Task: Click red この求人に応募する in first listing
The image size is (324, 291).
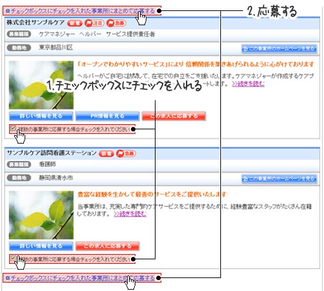Action: [174, 116]
